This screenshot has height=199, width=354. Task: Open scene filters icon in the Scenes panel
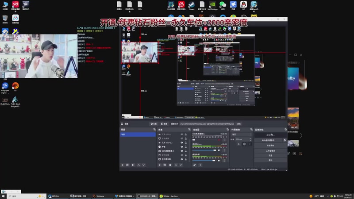[133, 165]
